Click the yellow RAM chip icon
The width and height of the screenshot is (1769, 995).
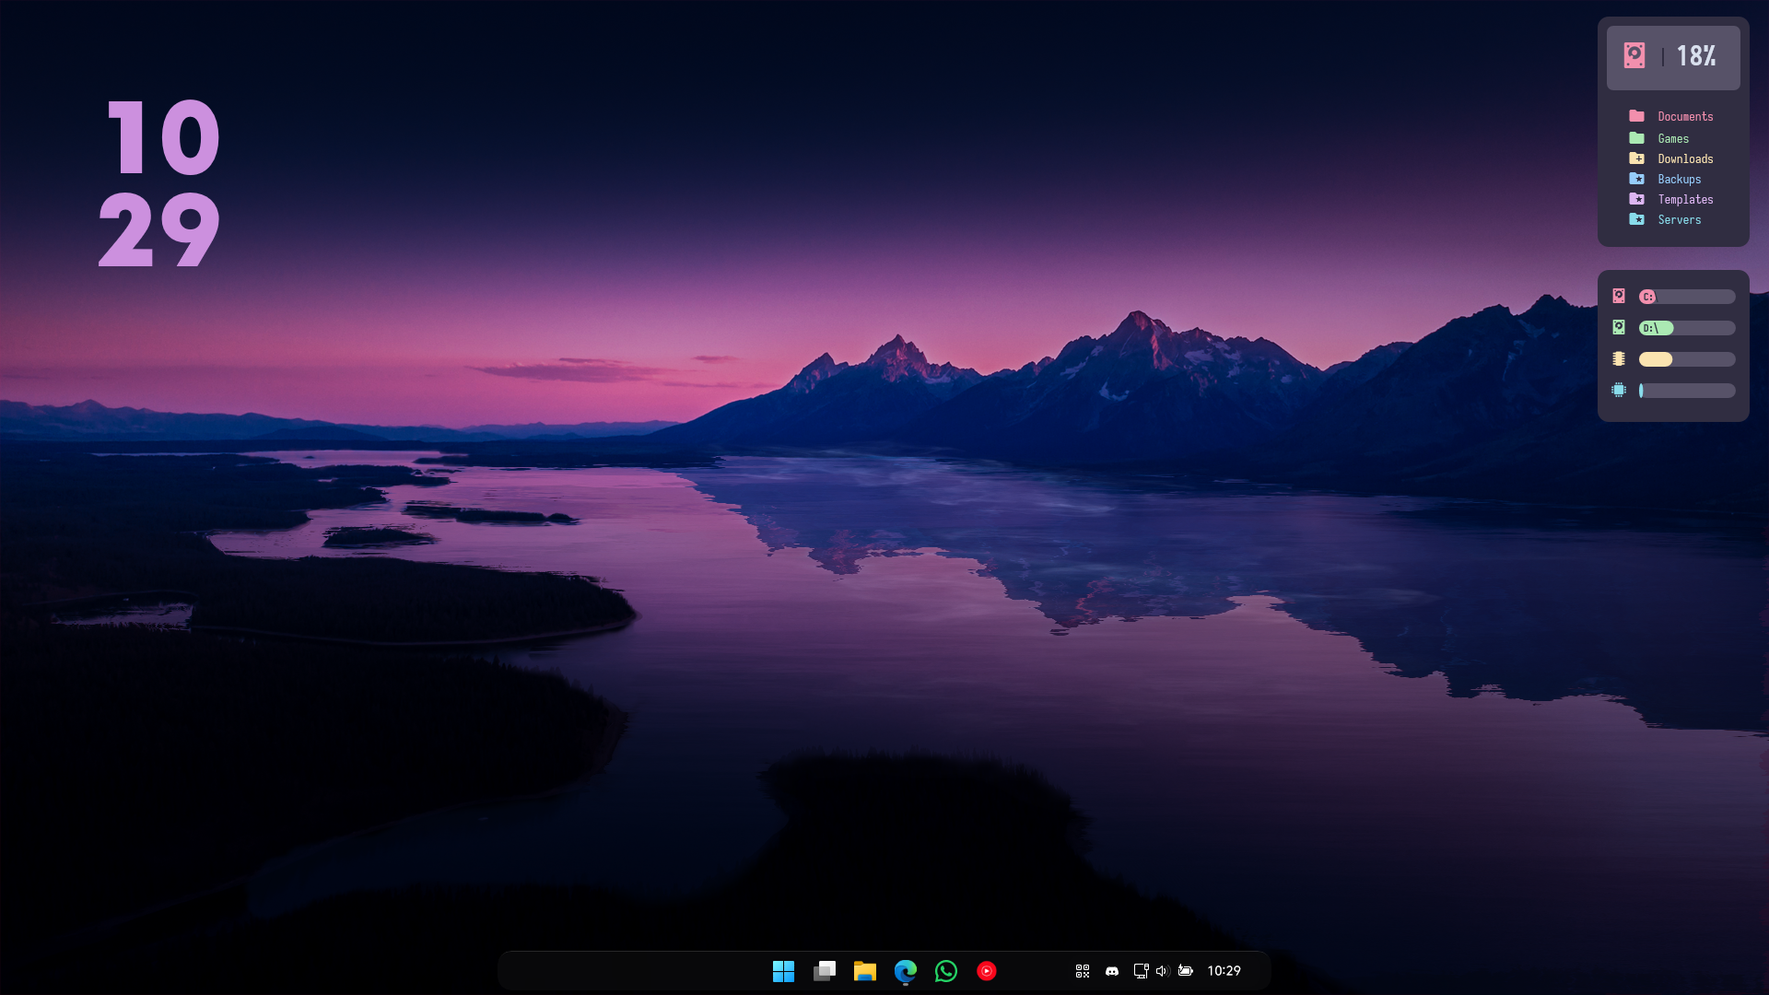pyautogui.click(x=1619, y=358)
